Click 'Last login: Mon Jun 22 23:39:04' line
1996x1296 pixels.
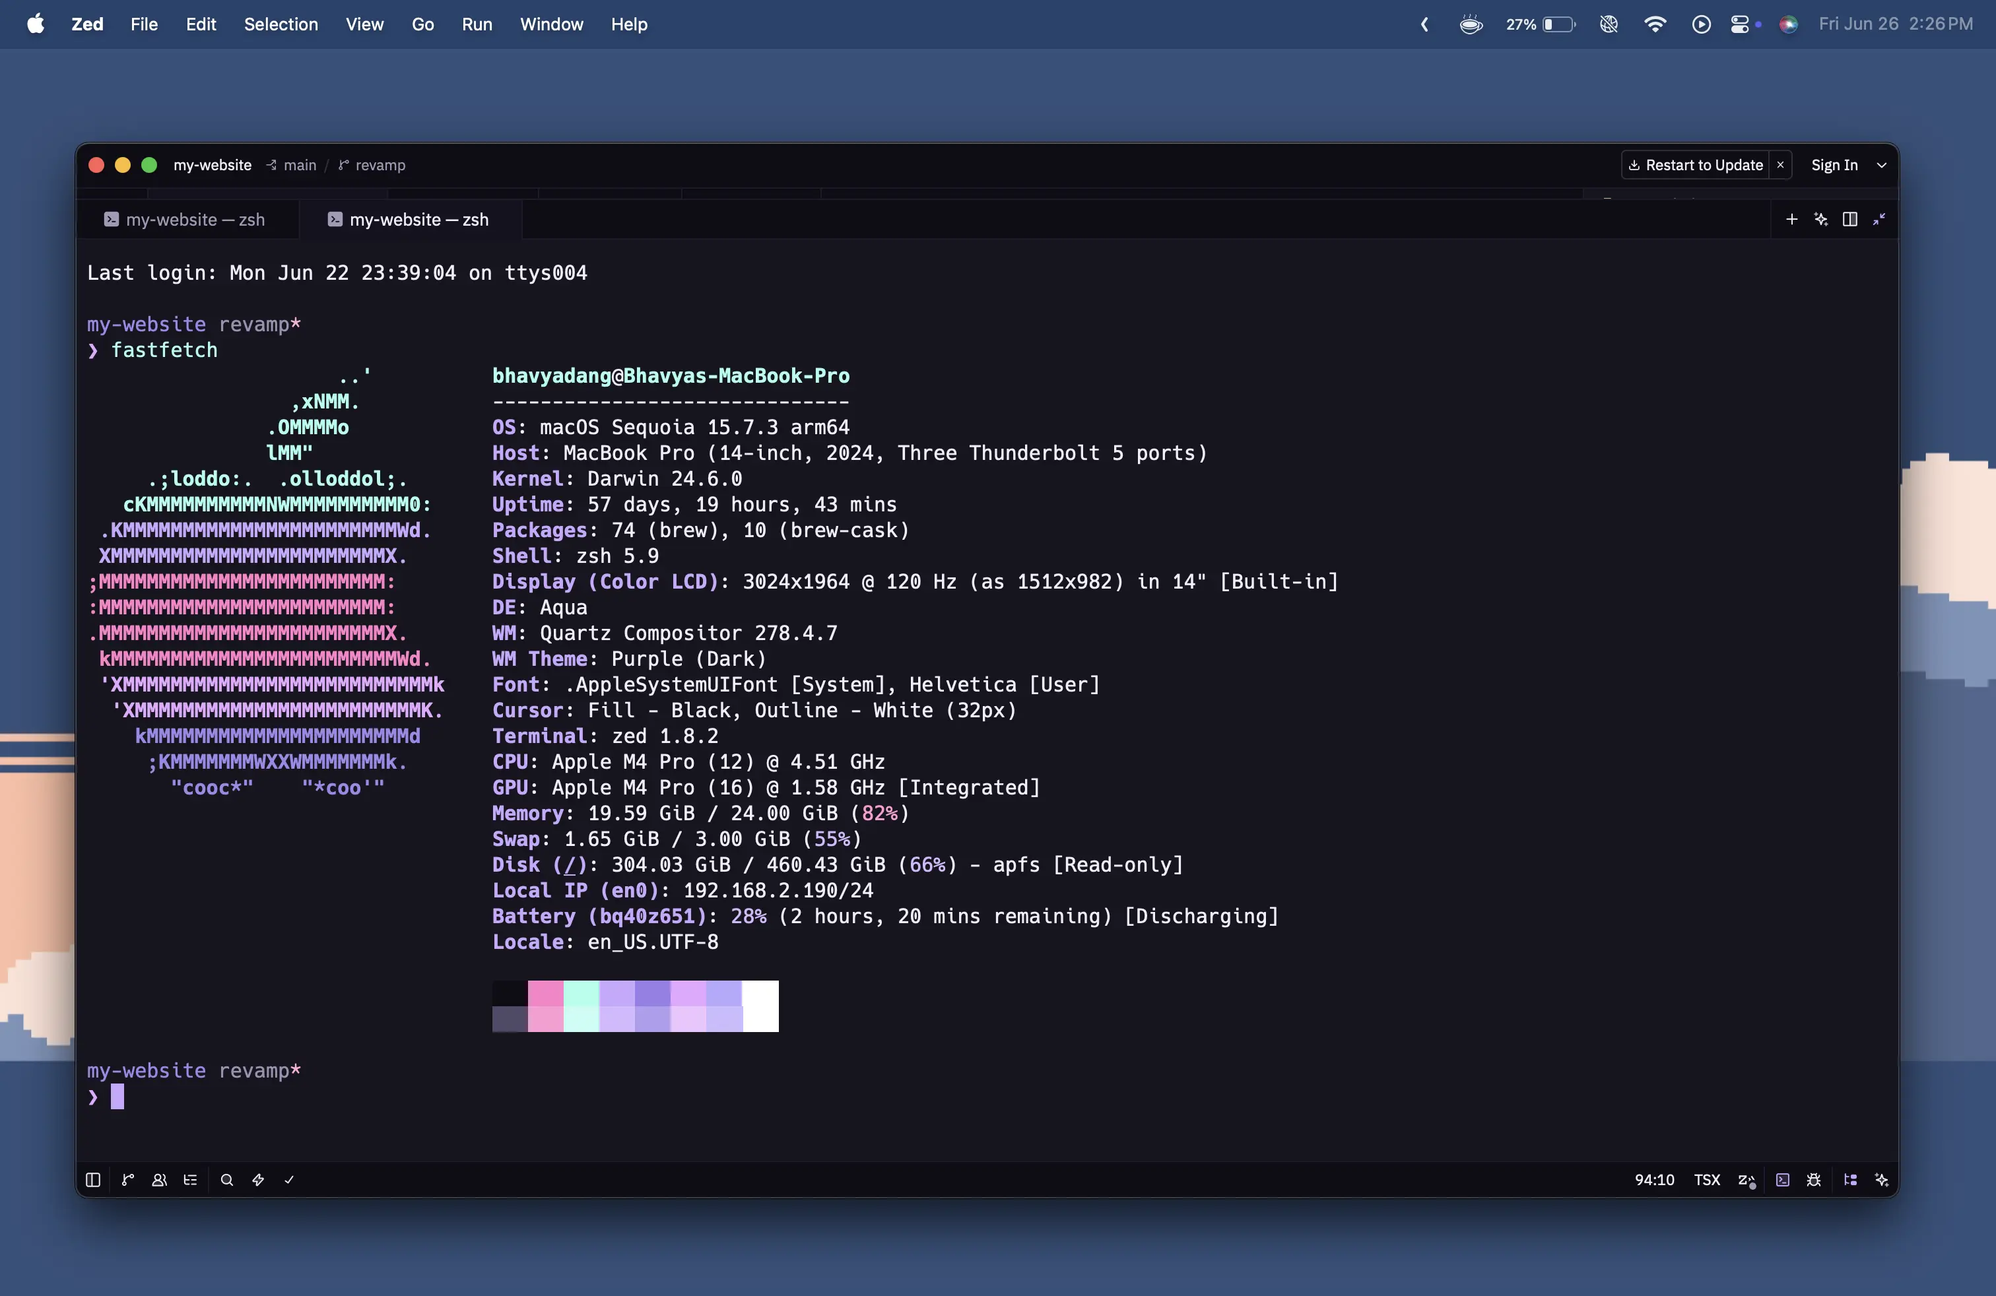coord(337,273)
